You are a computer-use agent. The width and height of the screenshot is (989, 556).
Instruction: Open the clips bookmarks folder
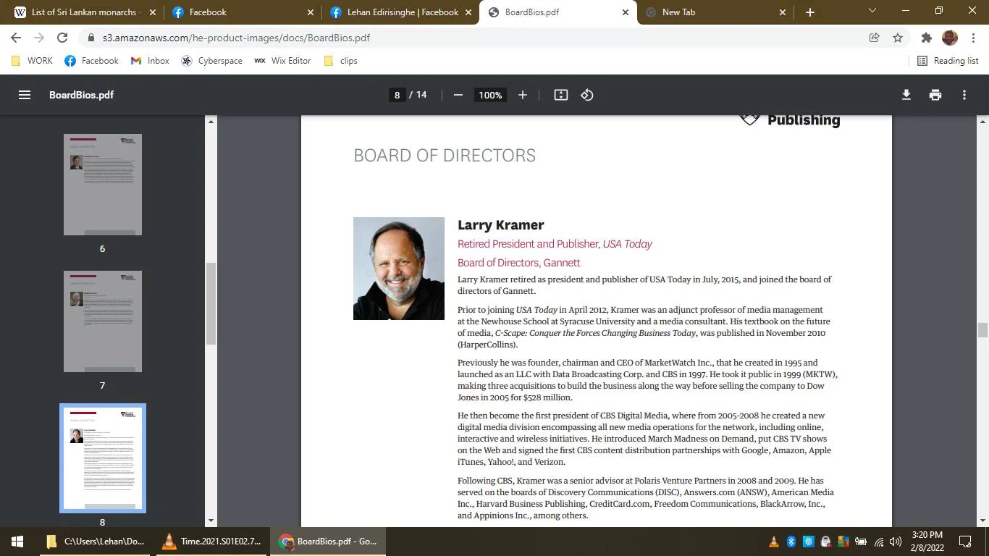click(340, 61)
